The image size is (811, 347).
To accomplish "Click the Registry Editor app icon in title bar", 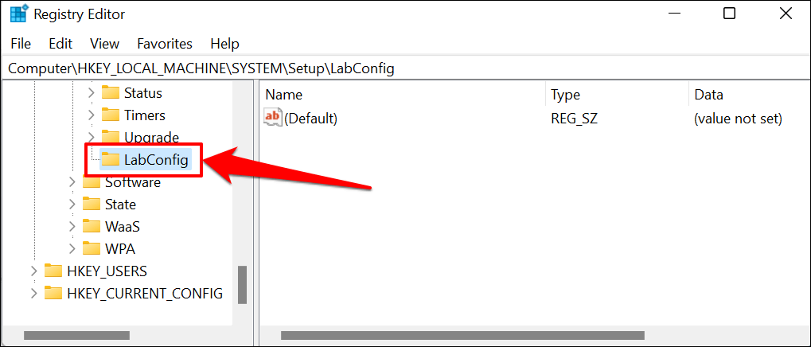I will tap(18, 14).
